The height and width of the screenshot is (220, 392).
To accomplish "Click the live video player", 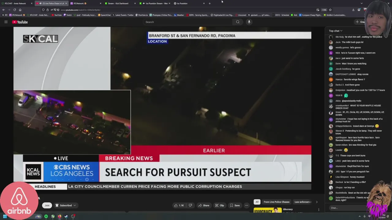I will 162,108.
